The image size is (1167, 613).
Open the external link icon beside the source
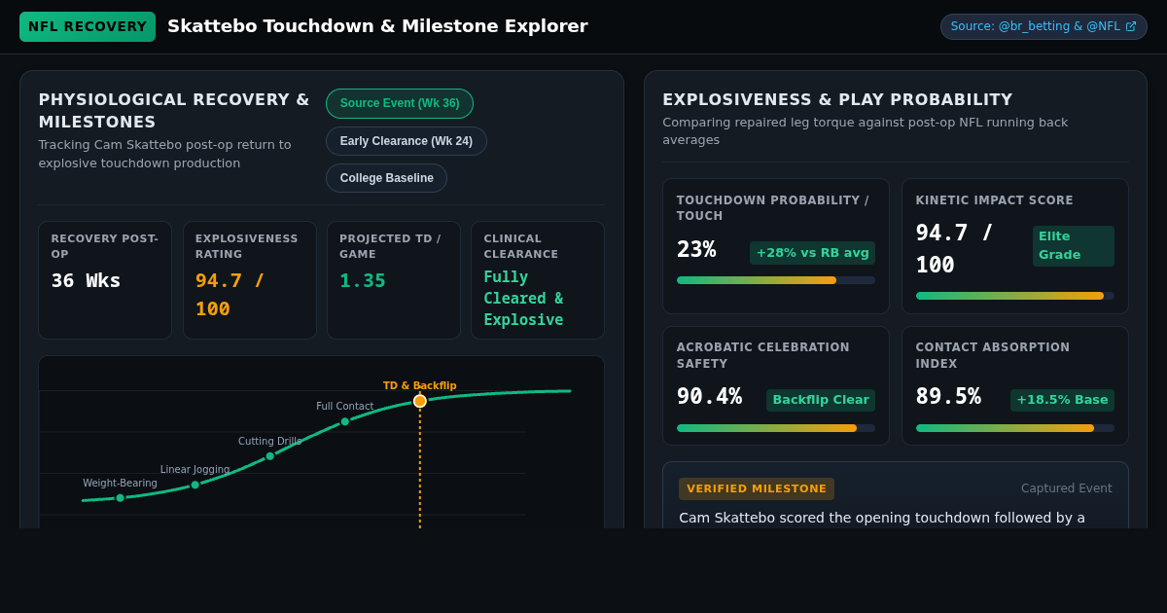[1131, 26]
